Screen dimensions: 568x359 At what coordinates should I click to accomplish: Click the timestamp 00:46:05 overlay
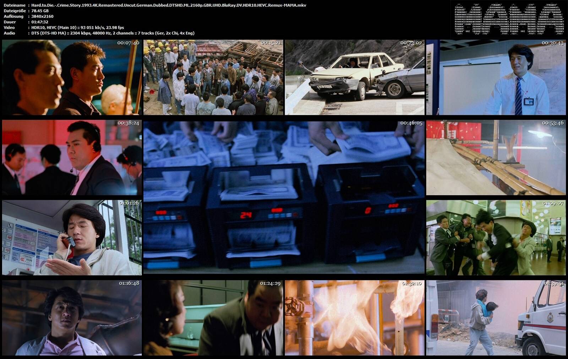click(411, 123)
